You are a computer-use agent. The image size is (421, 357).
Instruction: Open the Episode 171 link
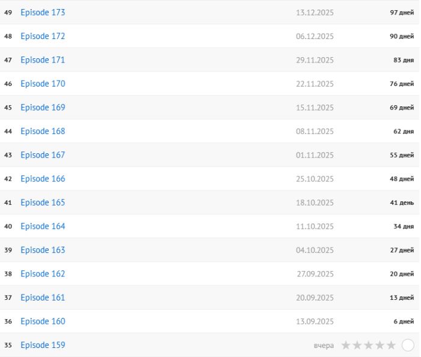pyautogui.click(x=43, y=60)
